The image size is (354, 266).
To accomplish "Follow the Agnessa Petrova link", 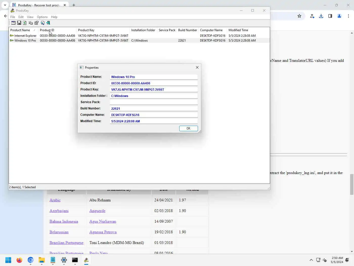I will point(103,232).
